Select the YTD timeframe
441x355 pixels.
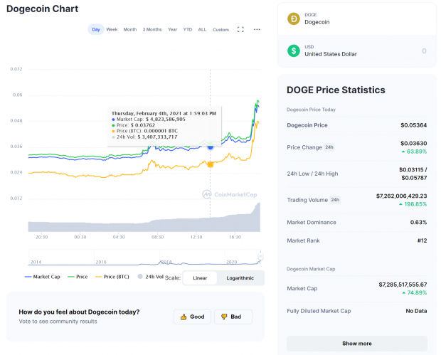coord(188,30)
